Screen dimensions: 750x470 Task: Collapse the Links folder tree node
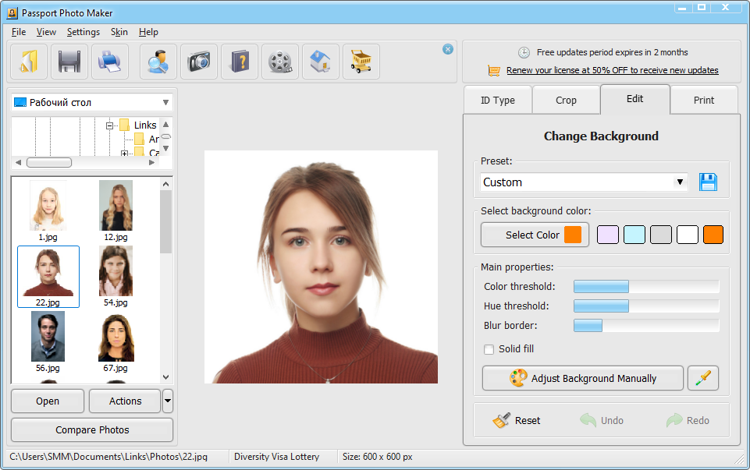tap(110, 125)
